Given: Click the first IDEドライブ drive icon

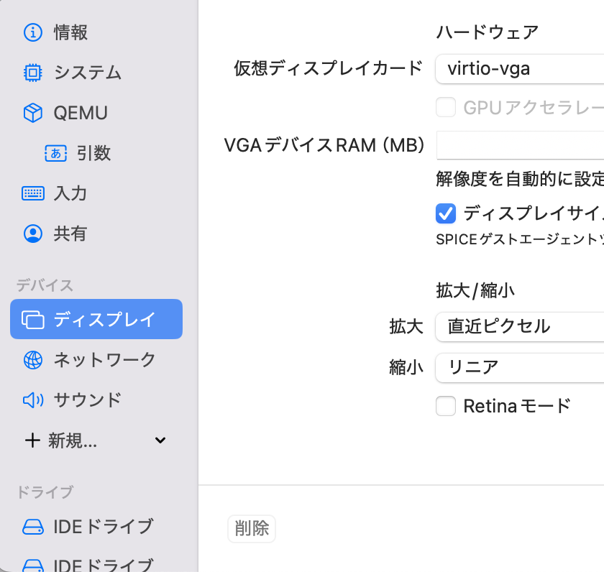Looking at the screenshot, I should [33, 527].
